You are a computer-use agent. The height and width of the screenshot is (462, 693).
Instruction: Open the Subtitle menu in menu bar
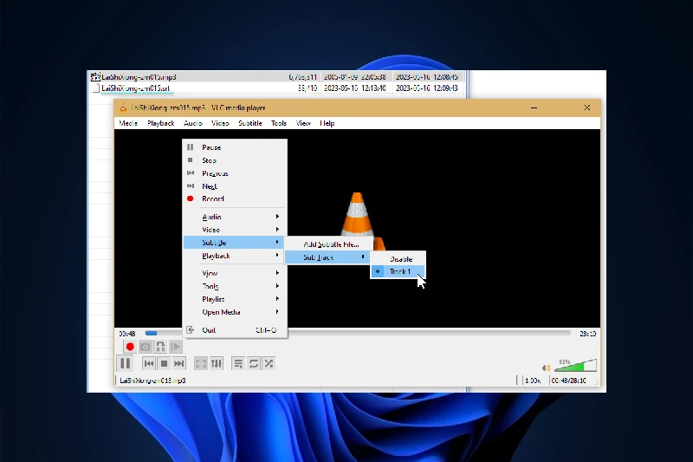coord(250,123)
